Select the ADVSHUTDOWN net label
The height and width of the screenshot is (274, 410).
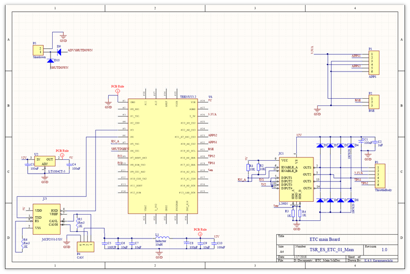[79, 50]
